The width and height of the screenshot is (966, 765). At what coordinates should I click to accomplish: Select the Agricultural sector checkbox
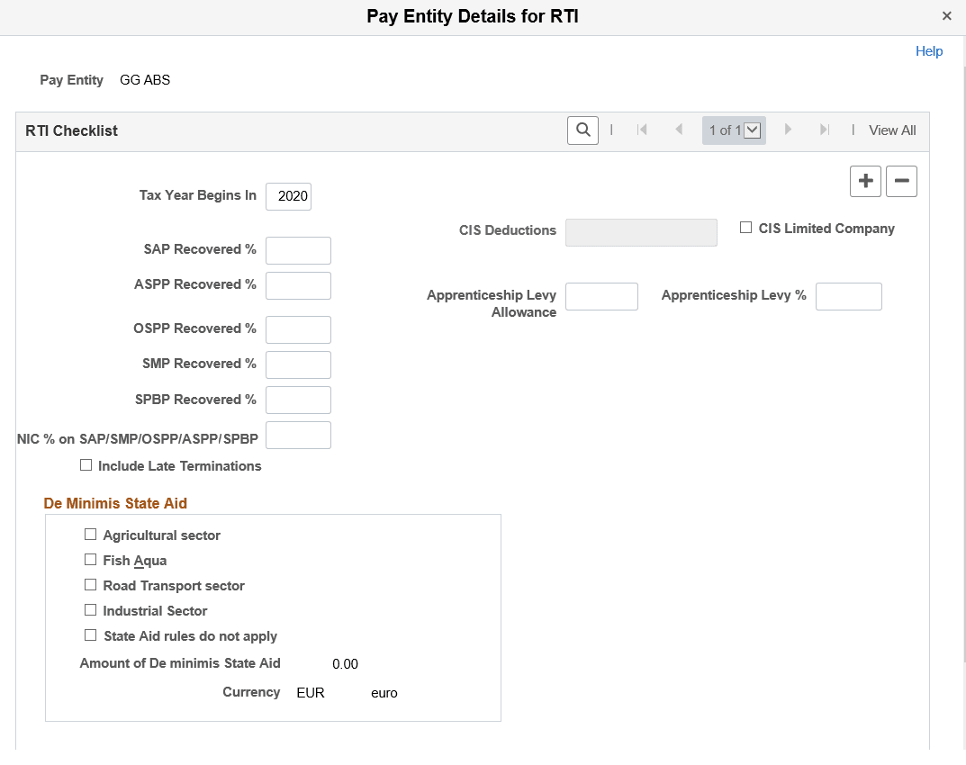point(90,534)
